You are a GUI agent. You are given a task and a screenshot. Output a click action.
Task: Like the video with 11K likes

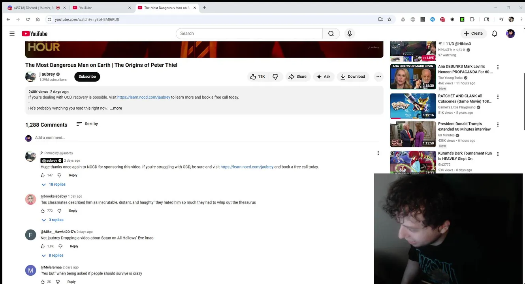pyautogui.click(x=258, y=77)
